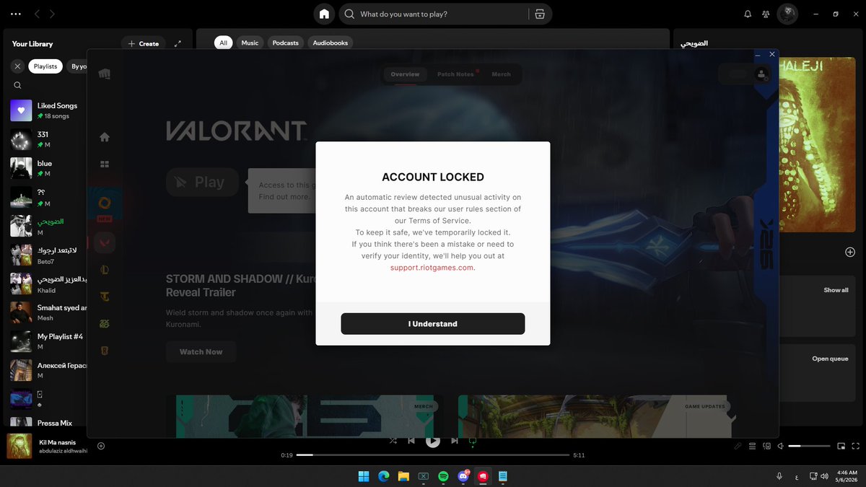
Task: Open the support.riotgames.com link
Action: tap(433, 267)
